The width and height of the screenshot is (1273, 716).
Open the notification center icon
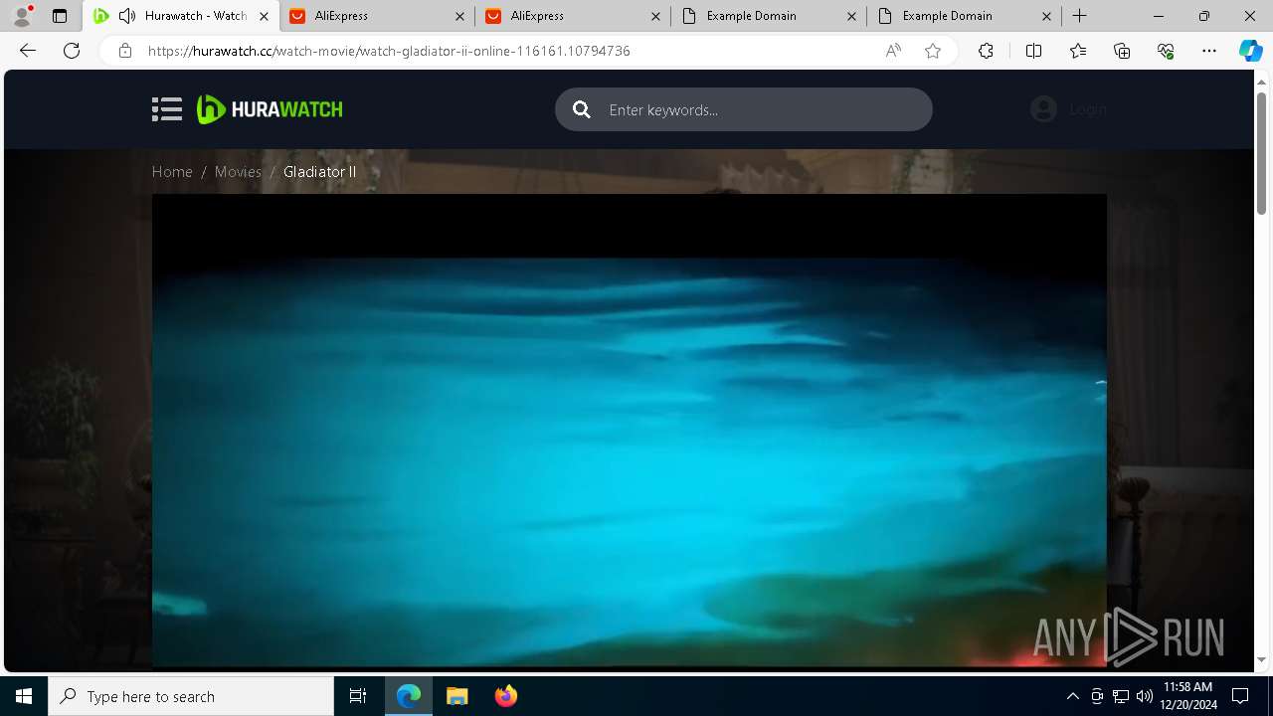point(1240,696)
